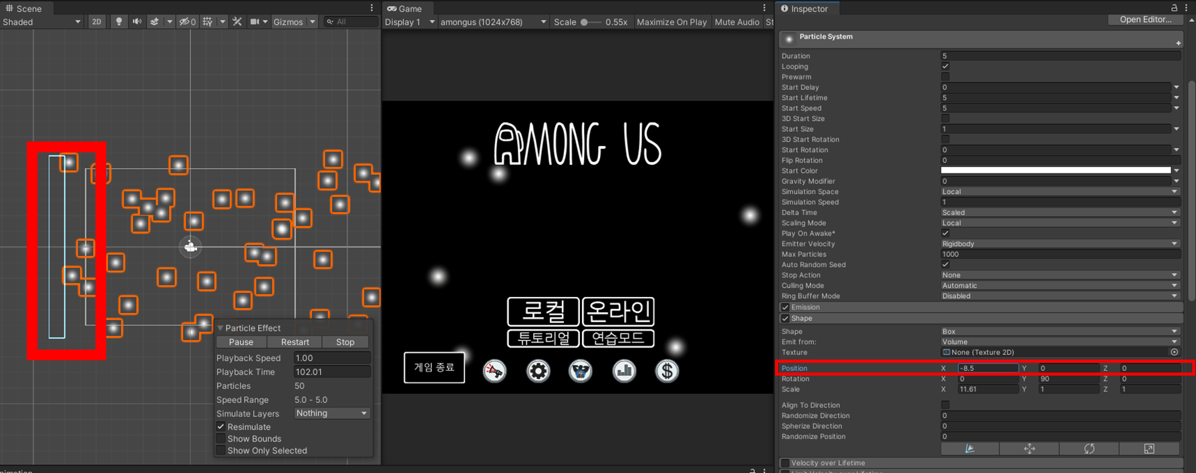This screenshot has height=473, width=1196.
Task: Select the shape scale tool icon
Action: tap(1149, 449)
